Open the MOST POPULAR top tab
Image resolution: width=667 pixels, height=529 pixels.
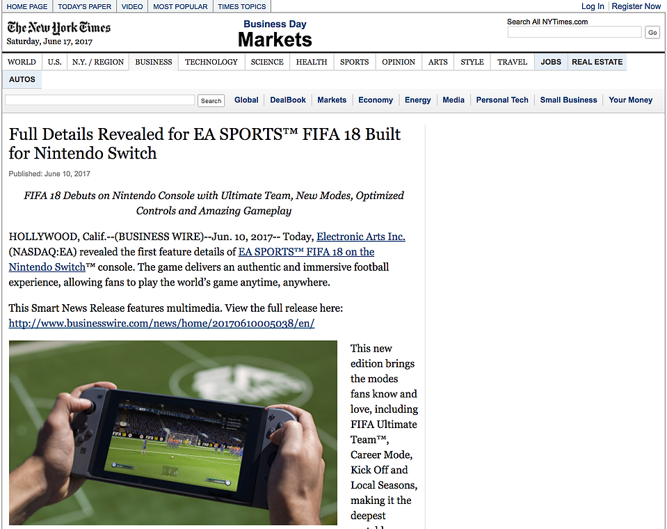point(180,6)
